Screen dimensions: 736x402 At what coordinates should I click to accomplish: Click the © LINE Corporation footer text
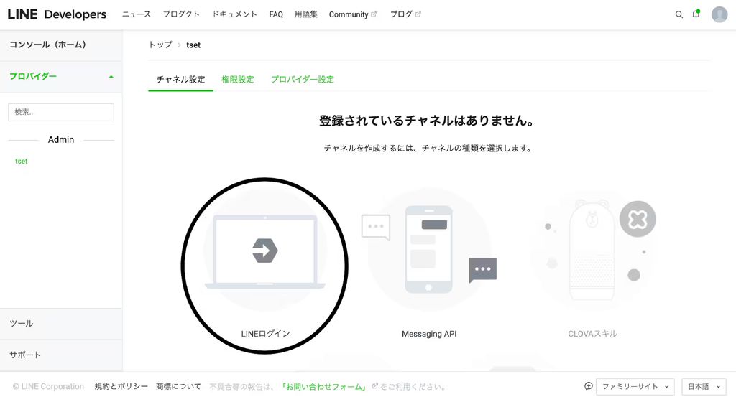[x=48, y=386]
